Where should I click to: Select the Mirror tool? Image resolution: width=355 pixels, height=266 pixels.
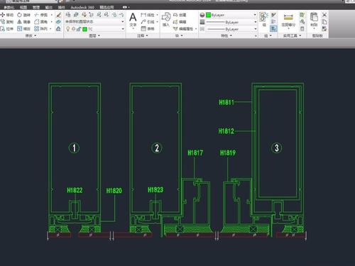(x=23, y=22)
